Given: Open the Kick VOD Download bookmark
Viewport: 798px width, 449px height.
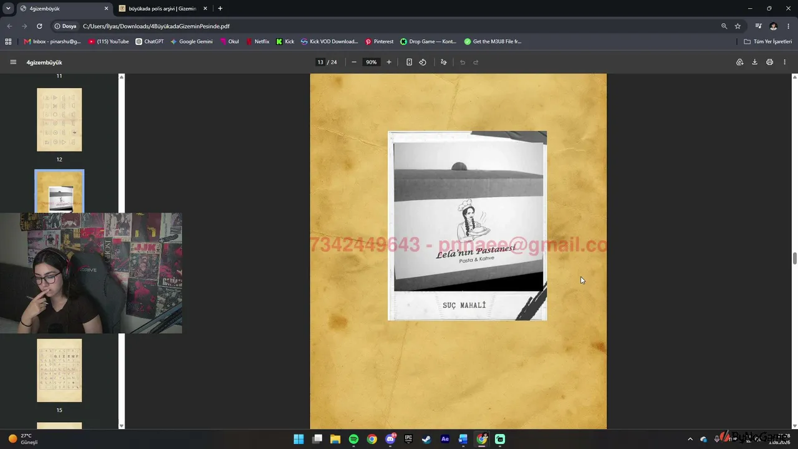Looking at the screenshot, I should (x=329, y=42).
